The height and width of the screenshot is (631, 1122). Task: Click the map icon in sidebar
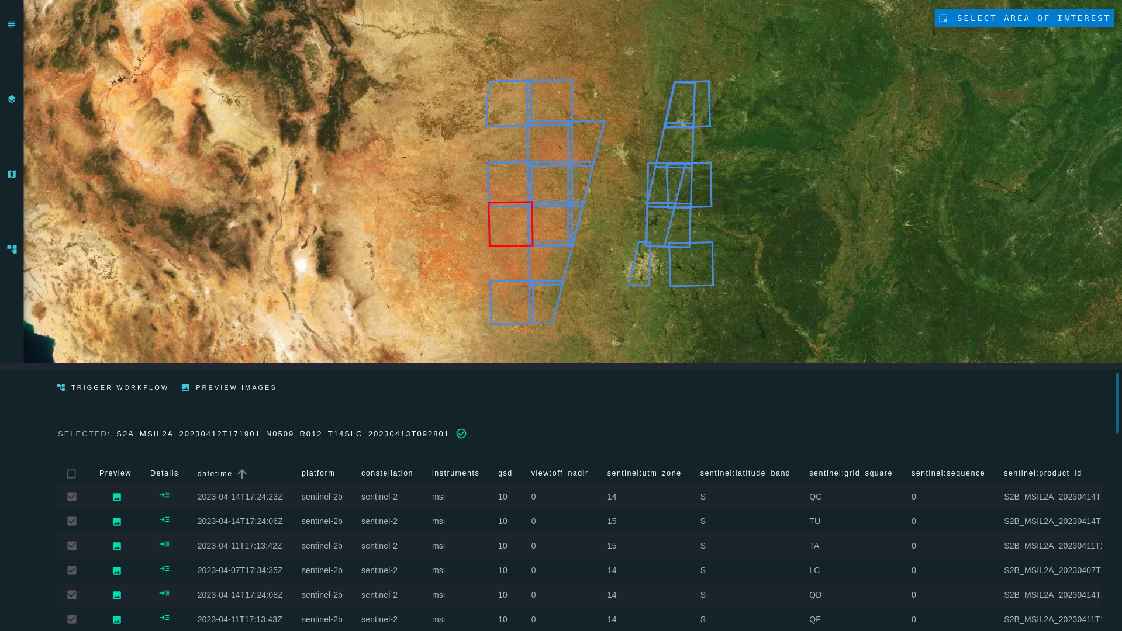tap(12, 174)
